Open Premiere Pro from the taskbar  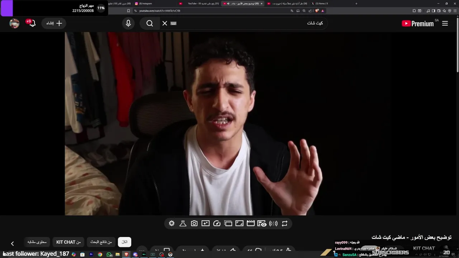click(91, 254)
